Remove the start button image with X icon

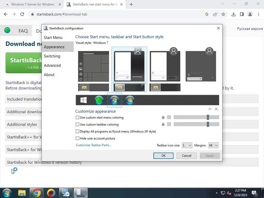click(216, 109)
